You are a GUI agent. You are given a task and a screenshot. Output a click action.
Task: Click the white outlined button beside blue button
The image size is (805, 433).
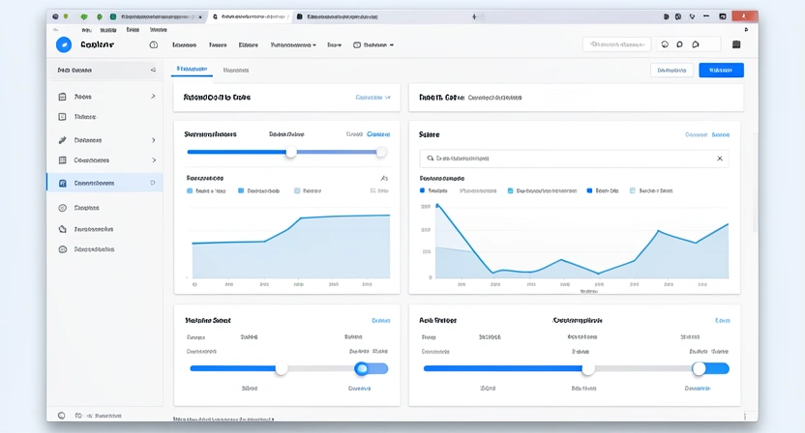pos(672,71)
